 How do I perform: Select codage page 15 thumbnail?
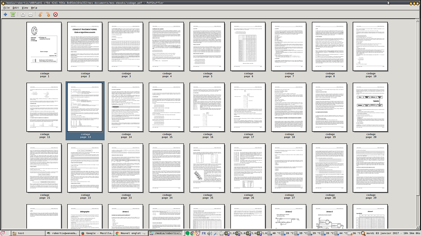point(167,107)
